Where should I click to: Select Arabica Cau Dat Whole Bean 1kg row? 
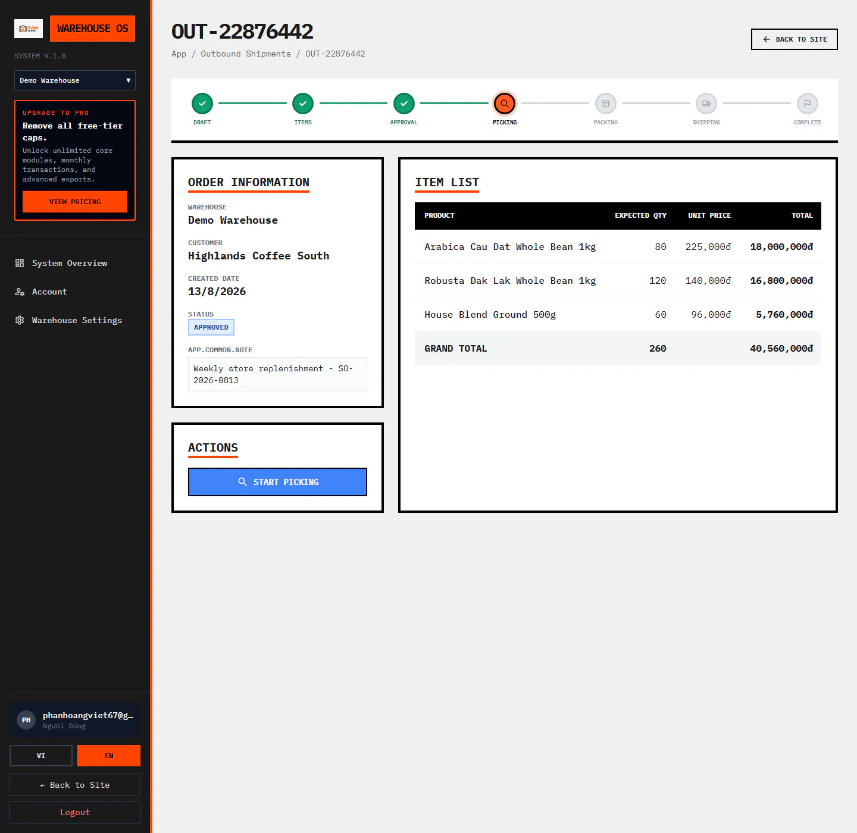[618, 247]
